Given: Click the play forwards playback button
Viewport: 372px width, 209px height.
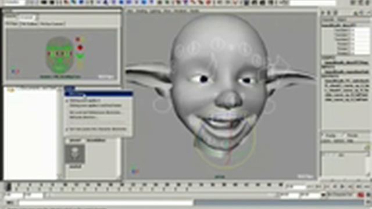Looking at the screenshot, I should tap(342, 187).
